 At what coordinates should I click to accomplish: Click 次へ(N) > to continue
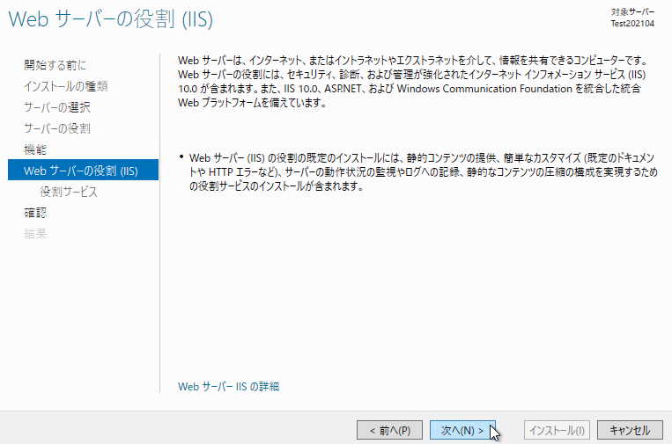[462, 430]
